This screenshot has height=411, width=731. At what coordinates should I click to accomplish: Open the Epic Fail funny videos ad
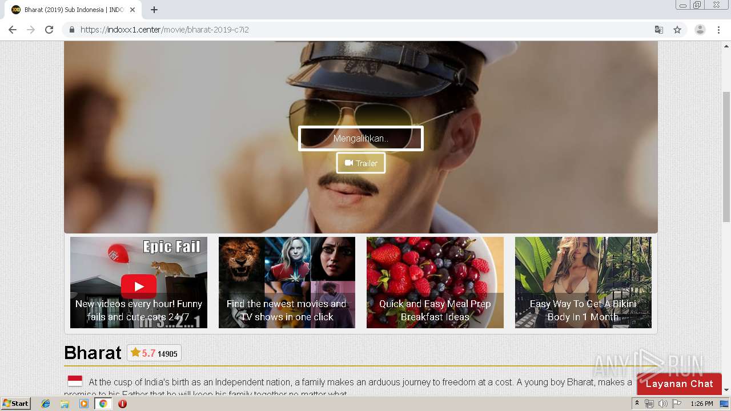(139, 283)
